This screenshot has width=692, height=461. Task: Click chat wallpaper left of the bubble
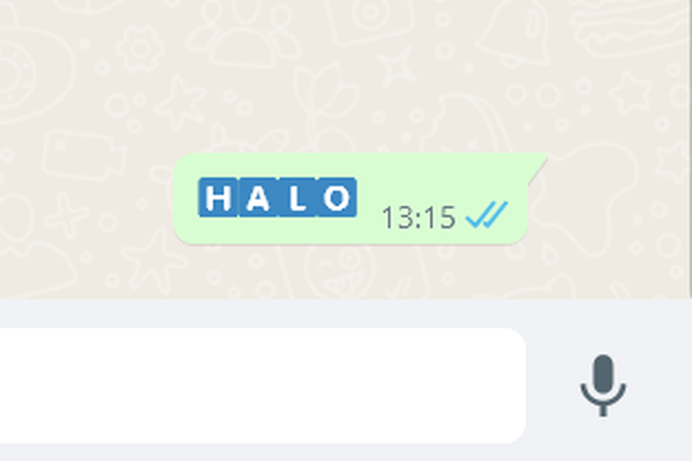pyautogui.click(x=86, y=198)
